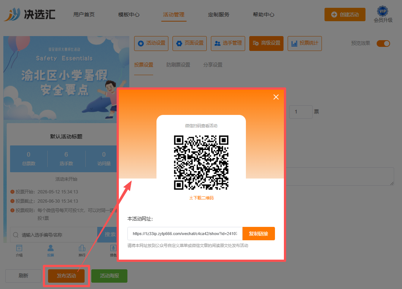Toggle the 预览效果 switch
The height and width of the screenshot is (289, 402).
coord(383,44)
